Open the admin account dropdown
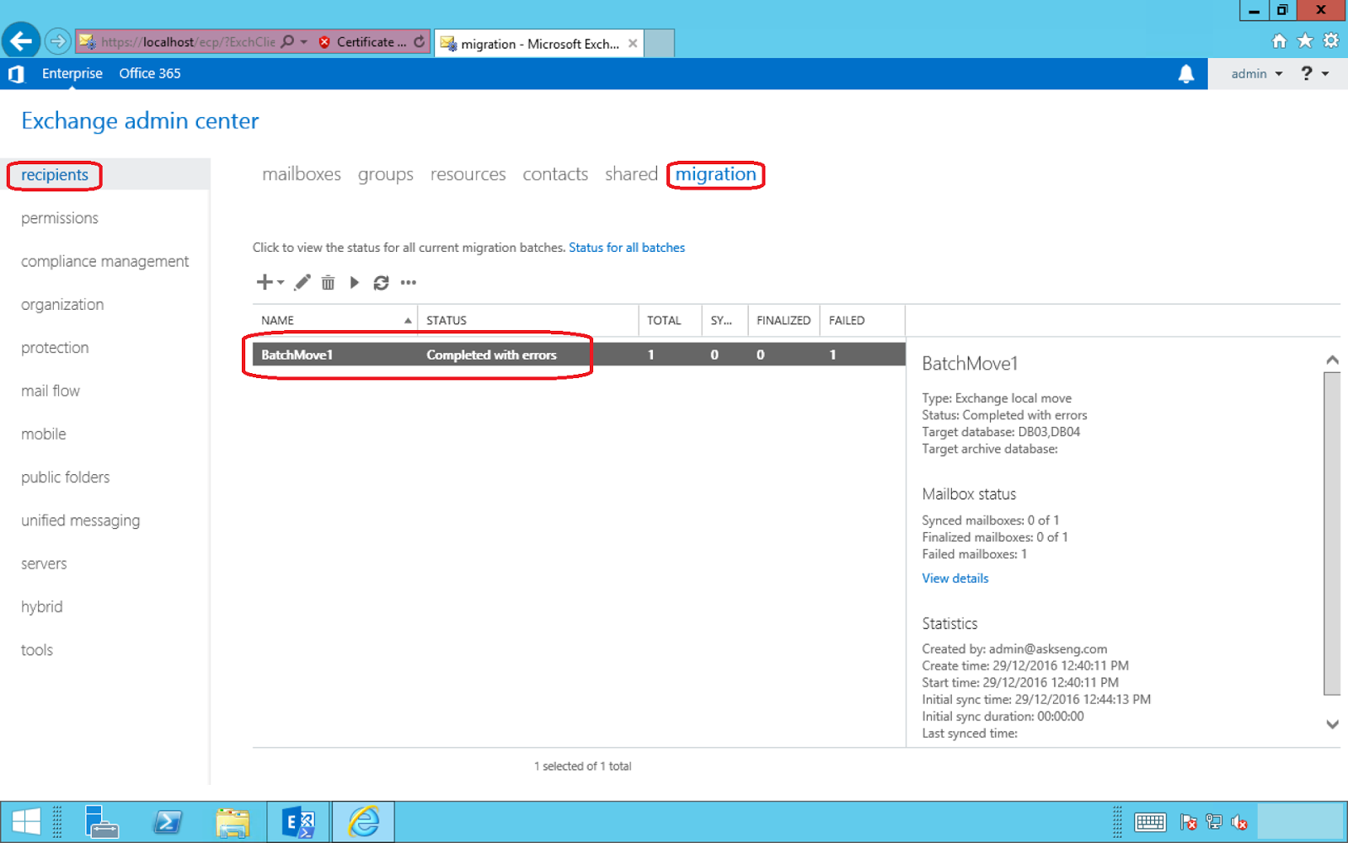The image size is (1348, 843). click(x=1254, y=73)
